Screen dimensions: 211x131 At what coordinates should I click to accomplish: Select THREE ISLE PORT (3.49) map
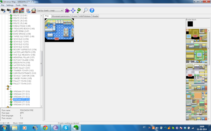pyautogui.click(x=24, y=36)
